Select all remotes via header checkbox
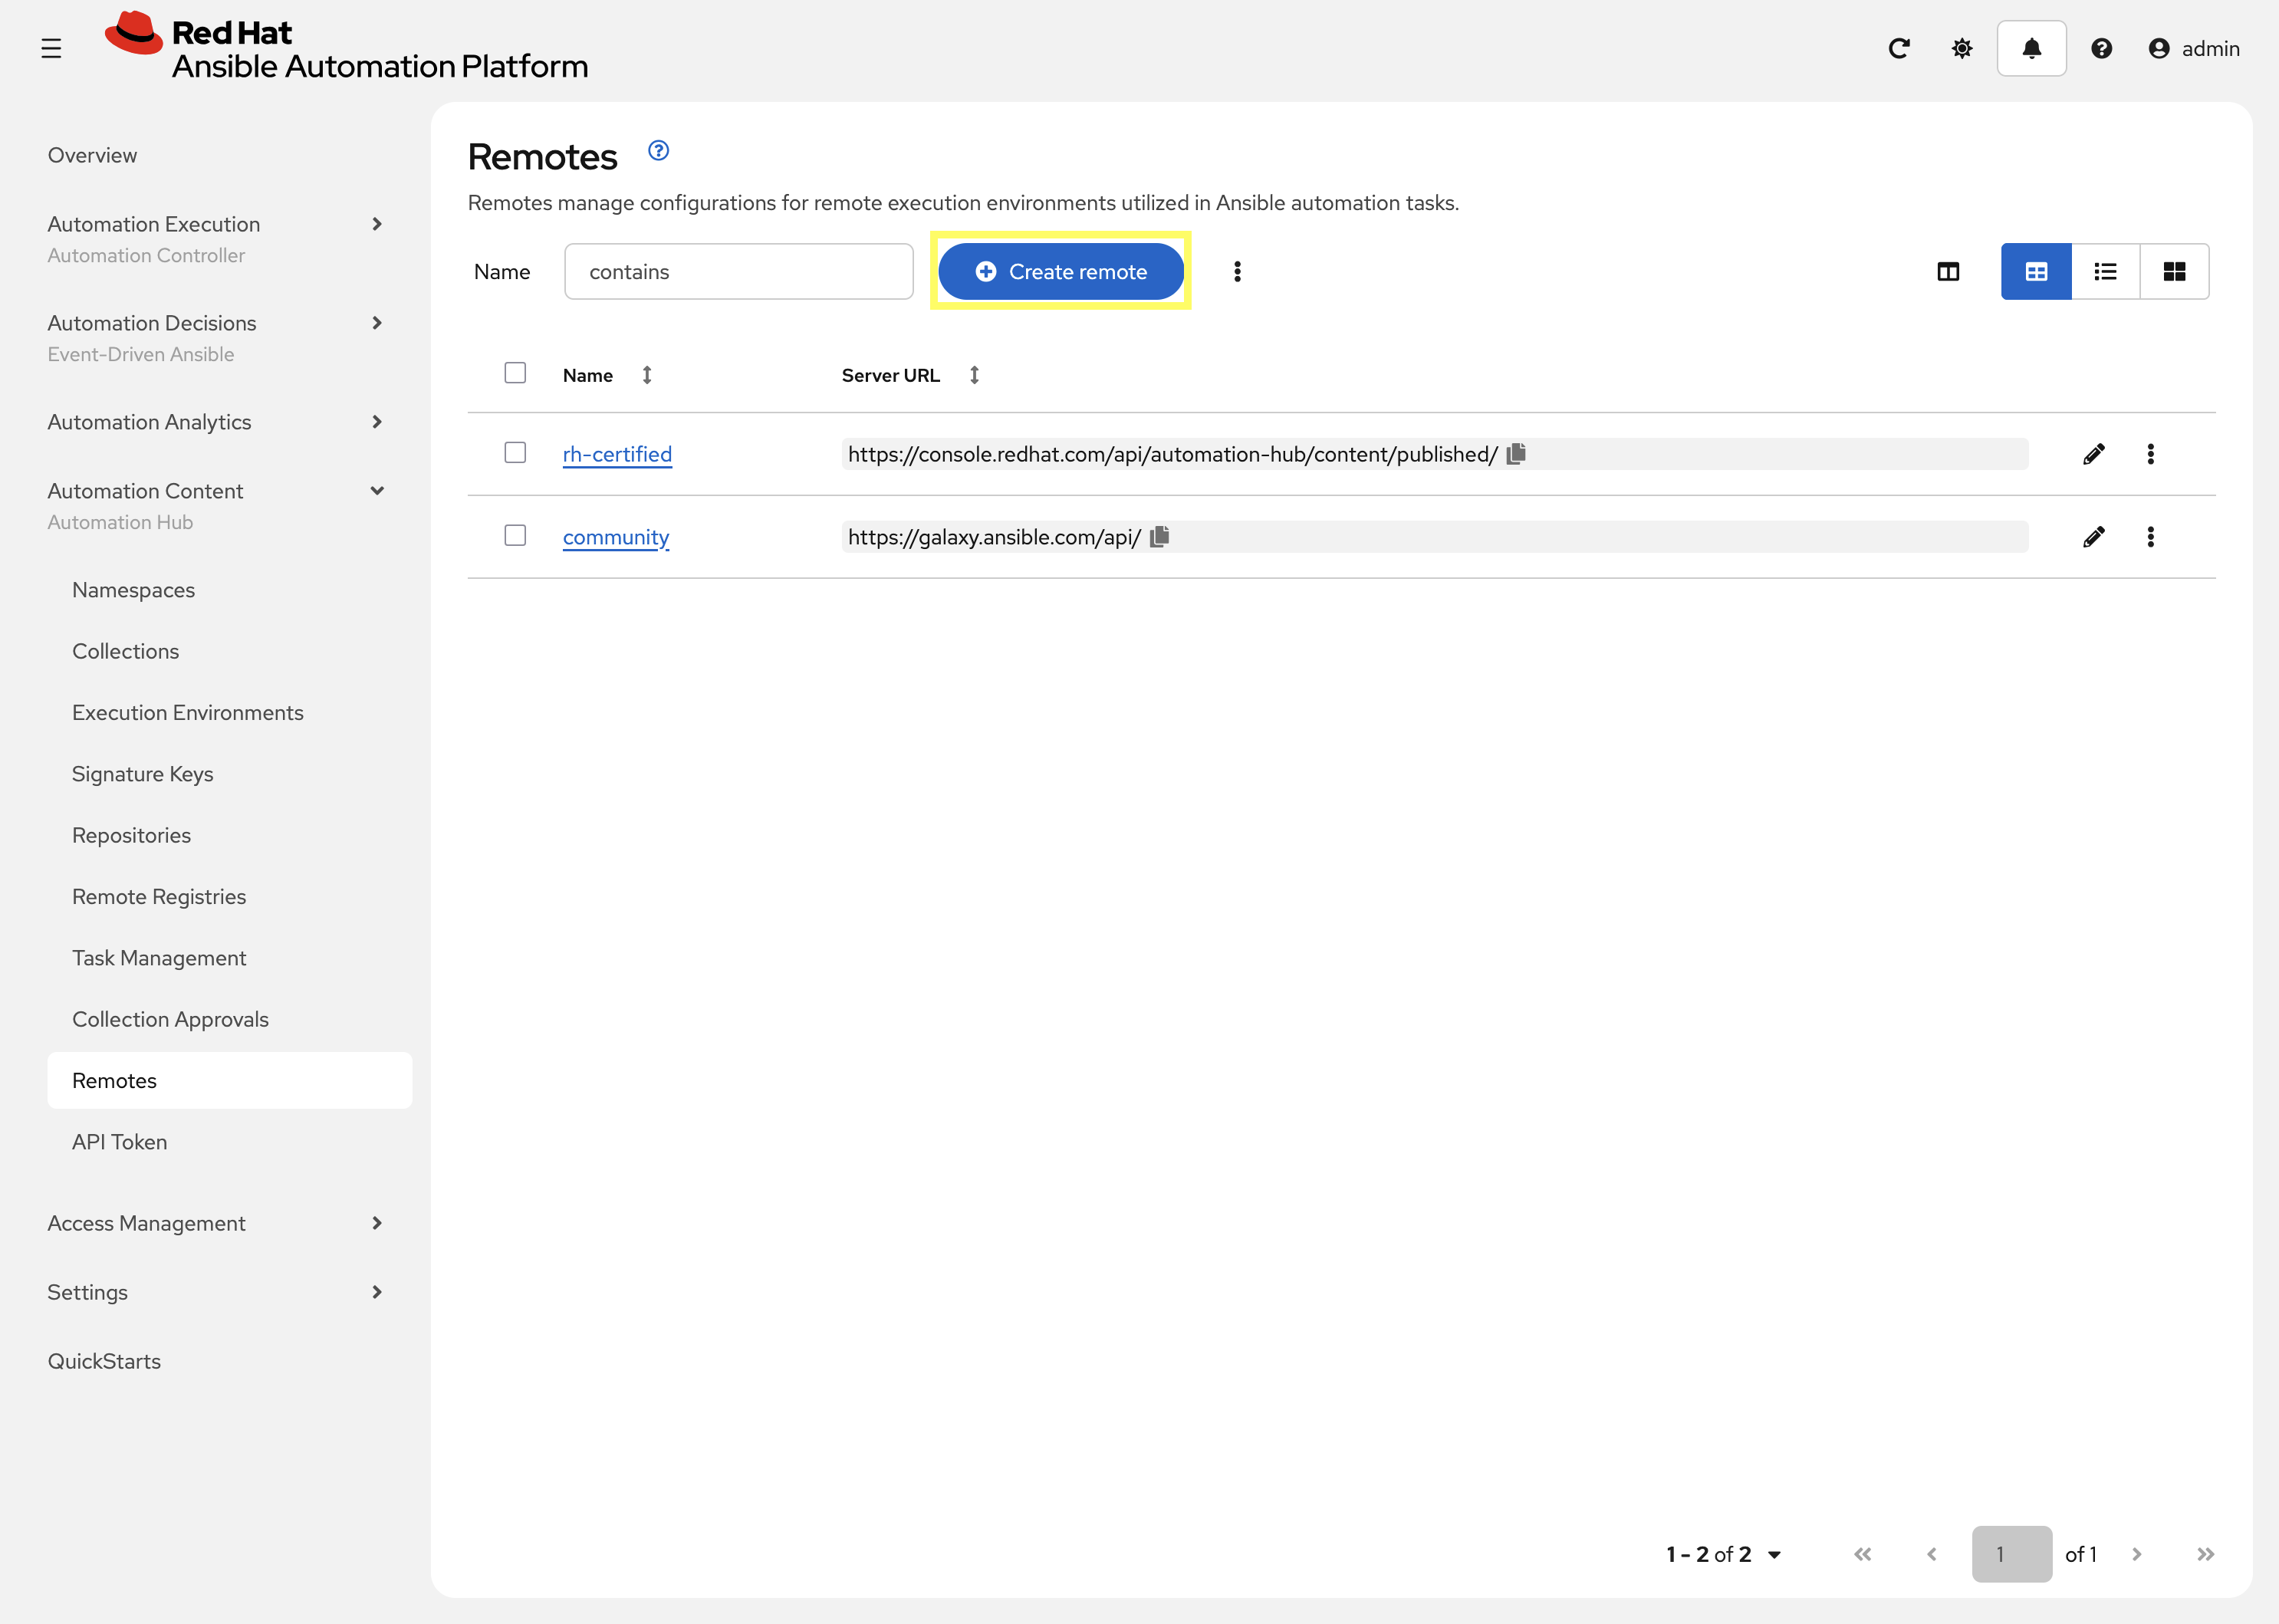Viewport: 2279px width, 1624px height. (x=515, y=372)
